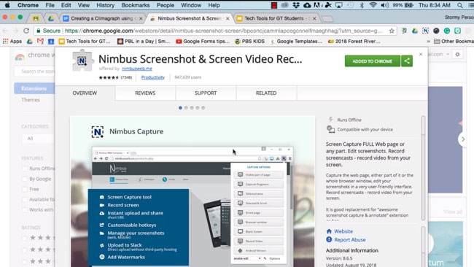Select the Overview tab

point(85,93)
